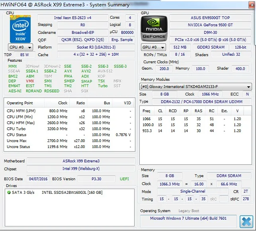Click the Single-Channel mode field
The width and height of the screenshot is (256, 232).
193,191
